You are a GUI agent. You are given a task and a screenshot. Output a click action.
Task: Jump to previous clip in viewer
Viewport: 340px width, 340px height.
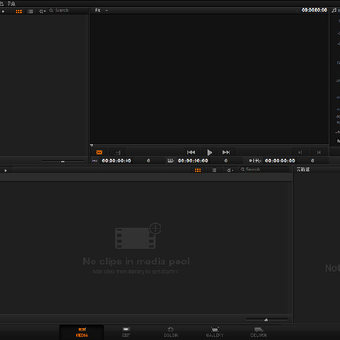click(191, 152)
